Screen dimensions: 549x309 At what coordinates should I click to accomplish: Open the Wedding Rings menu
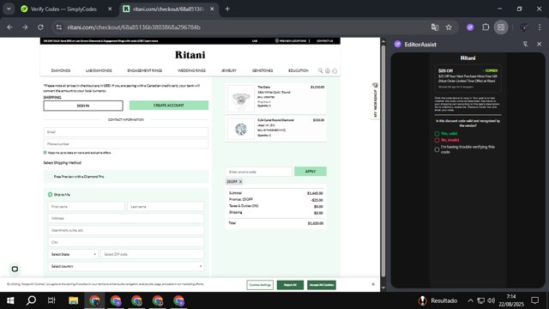click(x=191, y=70)
